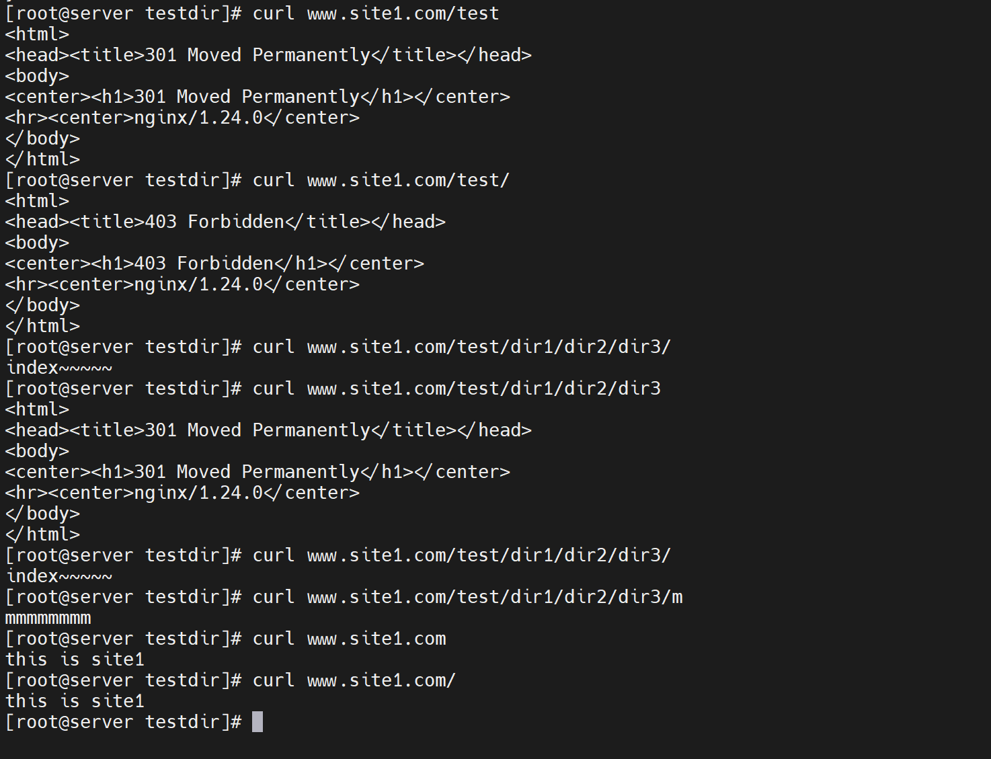
Task: Click the last empty [root@server testdir]# prompt
Action: tap(123, 722)
